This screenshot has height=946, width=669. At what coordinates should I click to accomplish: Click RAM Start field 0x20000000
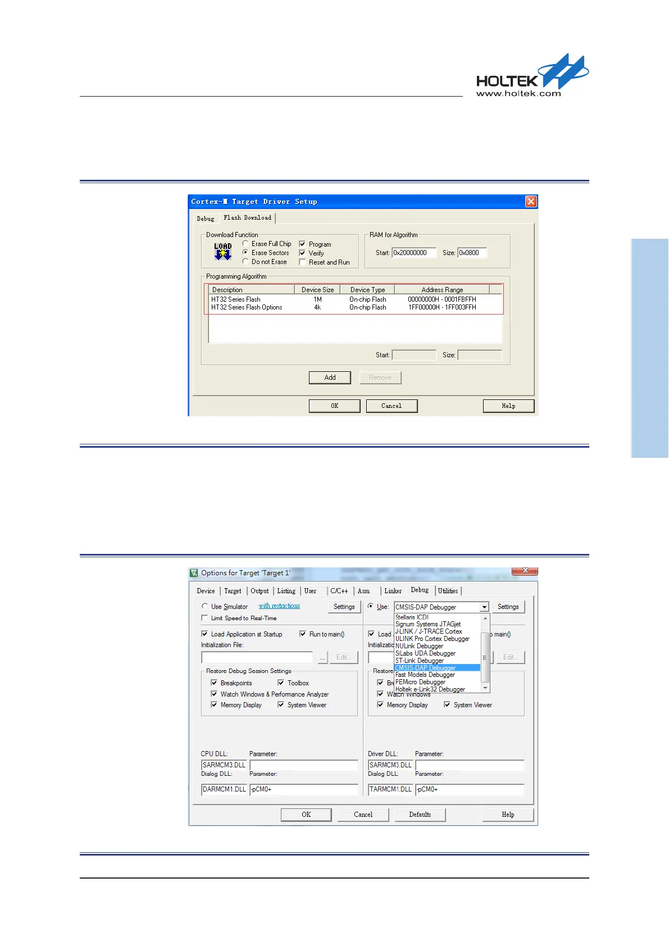click(x=414, y=253)
